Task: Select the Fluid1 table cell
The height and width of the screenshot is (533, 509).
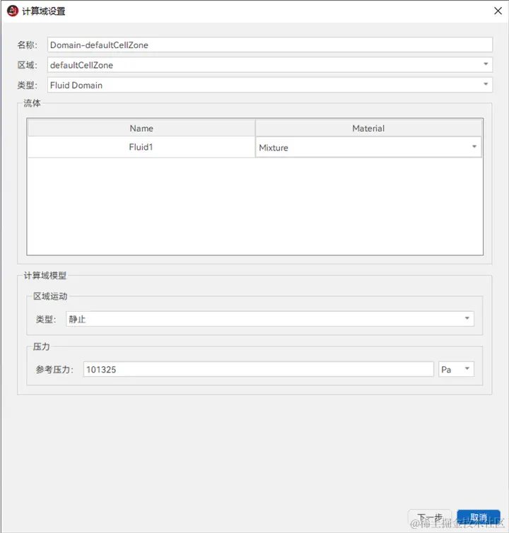Action: click(x=141, y=147)
